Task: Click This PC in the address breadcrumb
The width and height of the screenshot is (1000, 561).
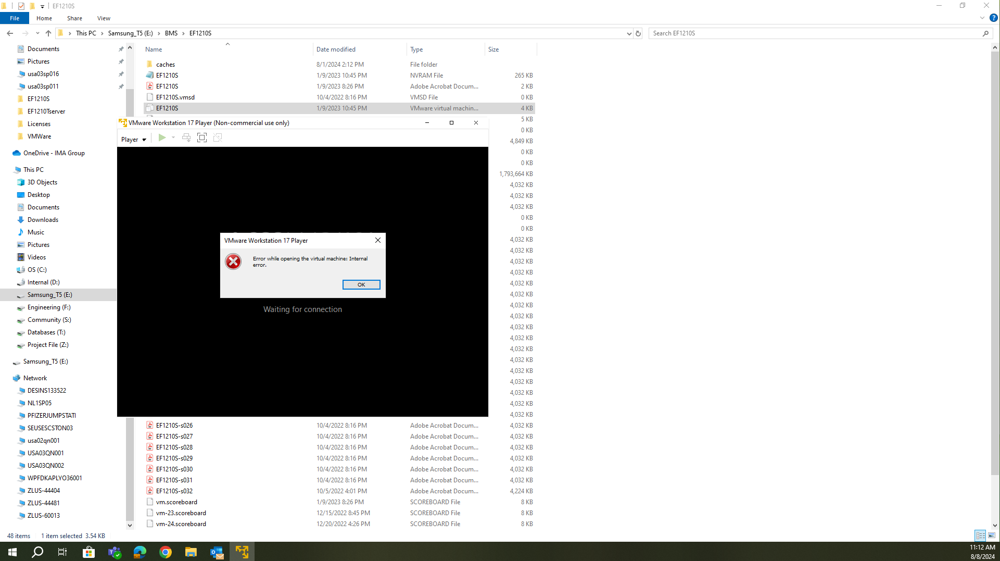Action: click(x=86, y=33)
